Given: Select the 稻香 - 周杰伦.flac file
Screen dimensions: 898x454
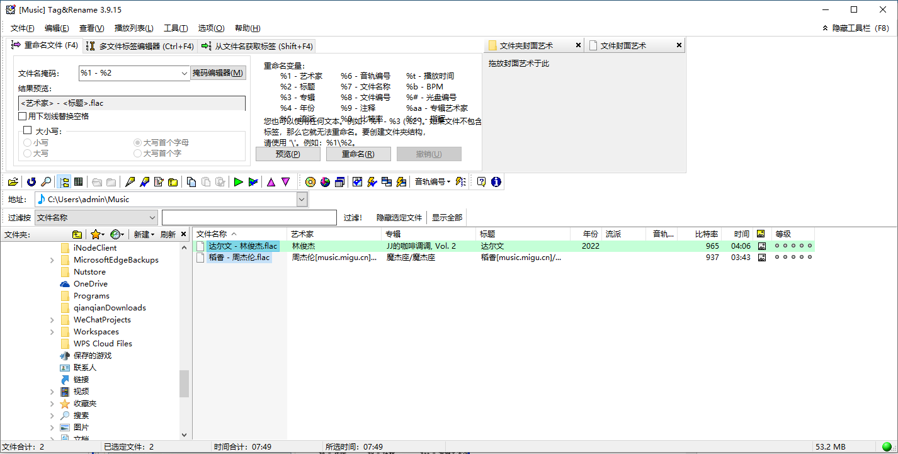Looking at the screenshot, I should [239, 258].
